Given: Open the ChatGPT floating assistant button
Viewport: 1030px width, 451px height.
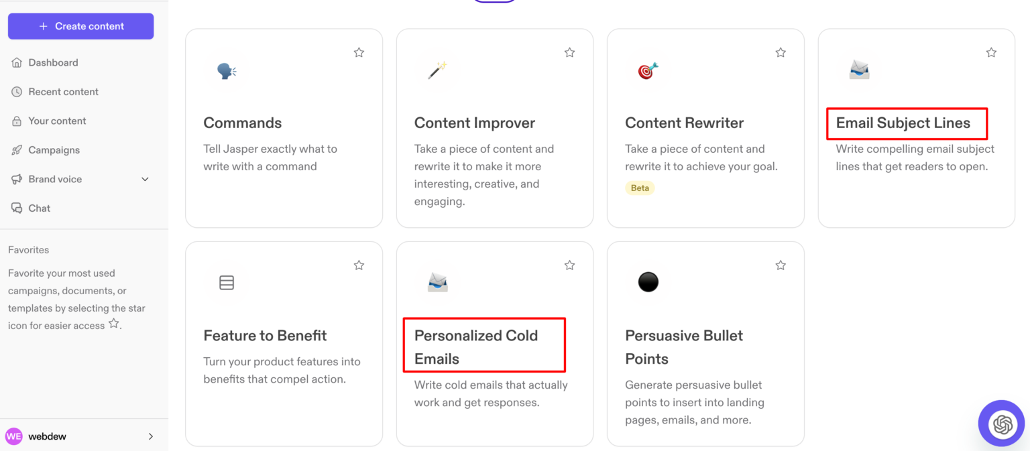Looking at the screenshot, I should click(1002, 424).
